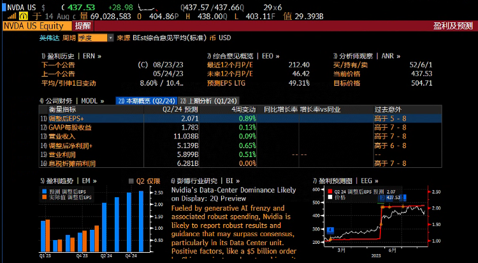The height and width of the screenshot is (263, 478).
Task: Click the 最近12个月P/E value 212.40
Action: pos(299,64)
